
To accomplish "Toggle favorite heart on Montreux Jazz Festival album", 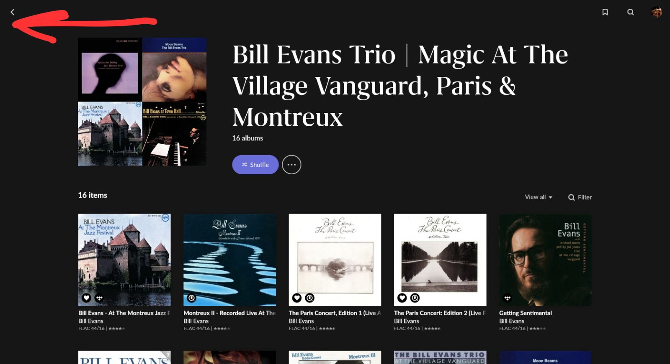I will click(x=86, y=298).
